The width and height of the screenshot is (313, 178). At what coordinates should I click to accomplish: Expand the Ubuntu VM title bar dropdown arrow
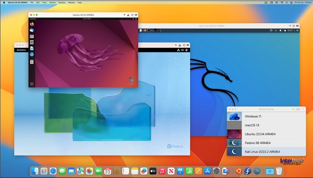pos(124,15)
